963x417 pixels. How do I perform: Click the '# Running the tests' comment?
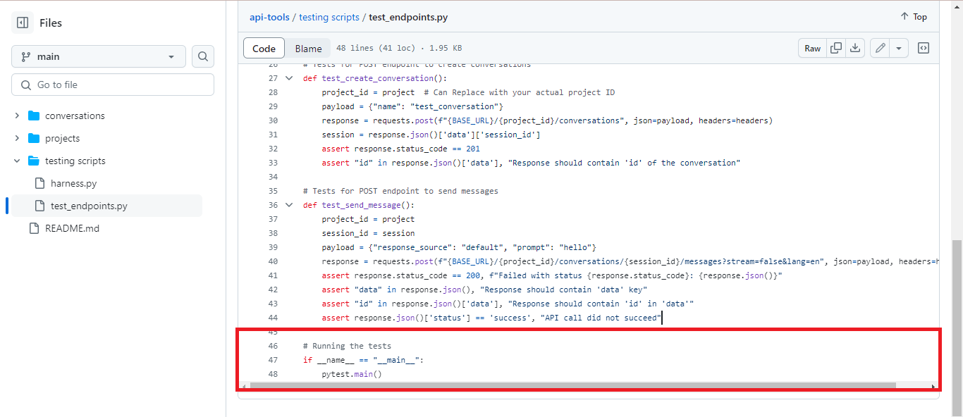click(x=347, y=346)
